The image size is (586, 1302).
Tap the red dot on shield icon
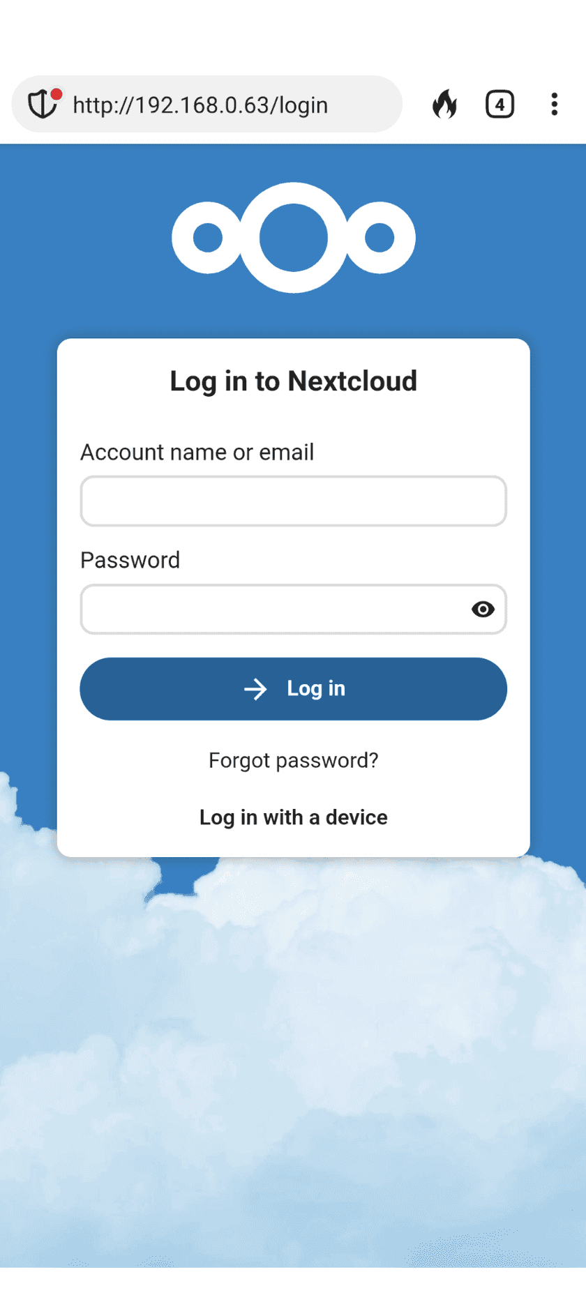(x=57, y=94)
